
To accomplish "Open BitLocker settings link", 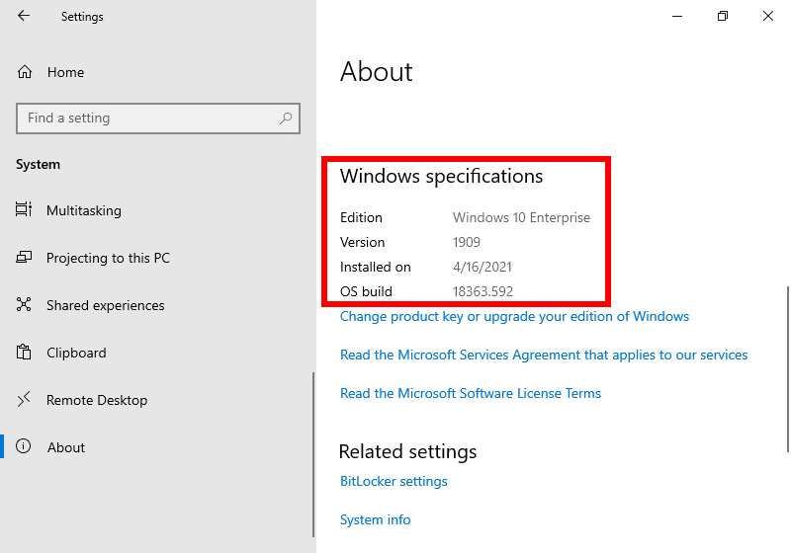I will [x=394, y=481].
